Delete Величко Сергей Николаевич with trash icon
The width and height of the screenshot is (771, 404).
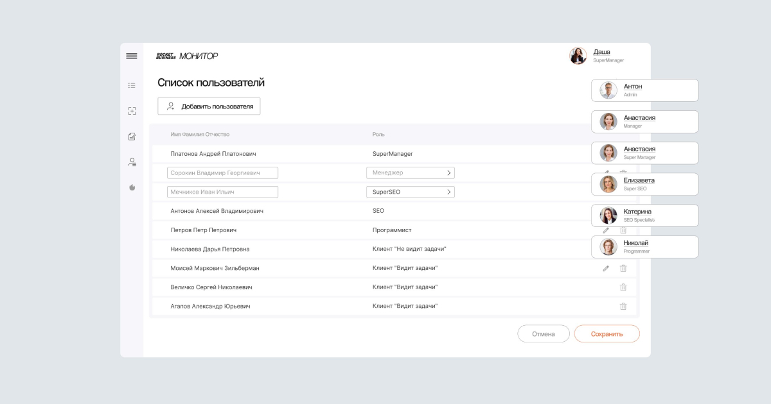point(623,287)
